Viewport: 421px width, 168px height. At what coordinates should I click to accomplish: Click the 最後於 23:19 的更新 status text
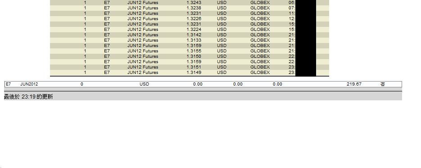coord(28,97)
